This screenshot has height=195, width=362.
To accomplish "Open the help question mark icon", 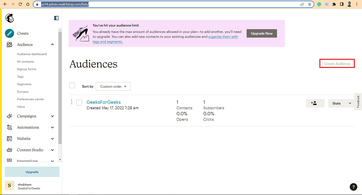I will tap(353, 187).
